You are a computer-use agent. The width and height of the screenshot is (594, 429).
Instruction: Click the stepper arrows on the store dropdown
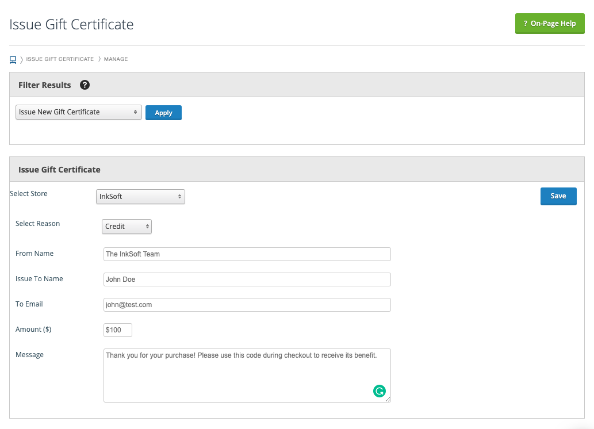(179, 196)
